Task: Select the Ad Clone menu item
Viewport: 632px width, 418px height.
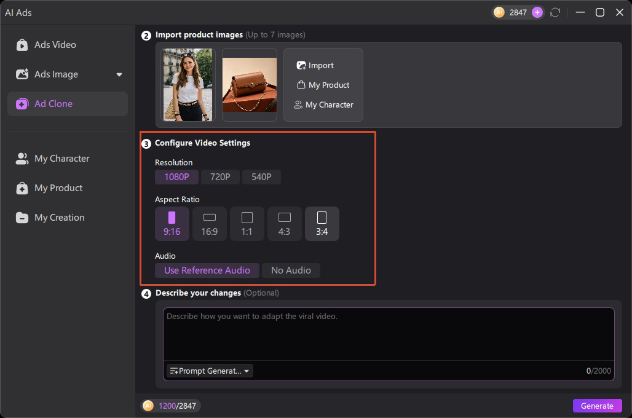Action: (x=67, y=104)
